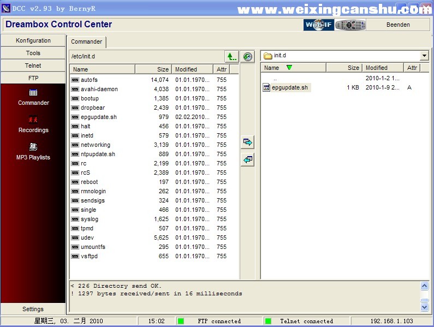This screenshot has height=327, width=434.
Task: Click the DCC app icon in title bar
Action: [6, 8]
